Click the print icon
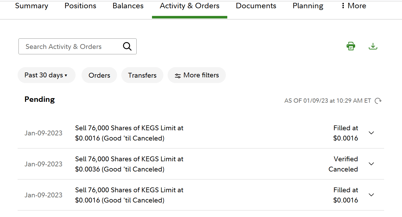 pos(351,46)
